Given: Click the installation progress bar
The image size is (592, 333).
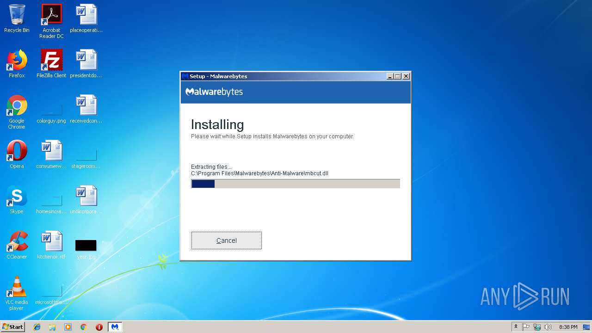Looking at the screenshot, I should coord(296,184).
